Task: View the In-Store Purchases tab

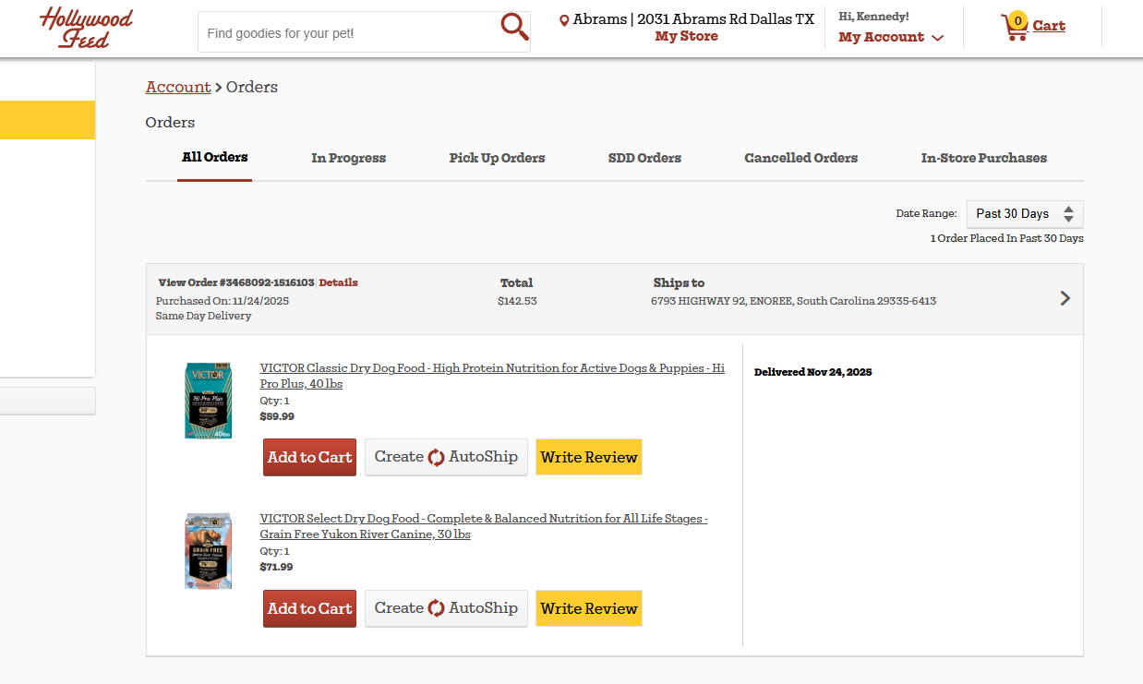Action: (x=983, y=158)
